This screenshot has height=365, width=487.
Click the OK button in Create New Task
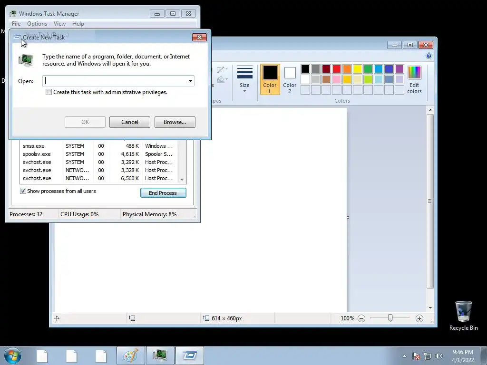point(85,122)
